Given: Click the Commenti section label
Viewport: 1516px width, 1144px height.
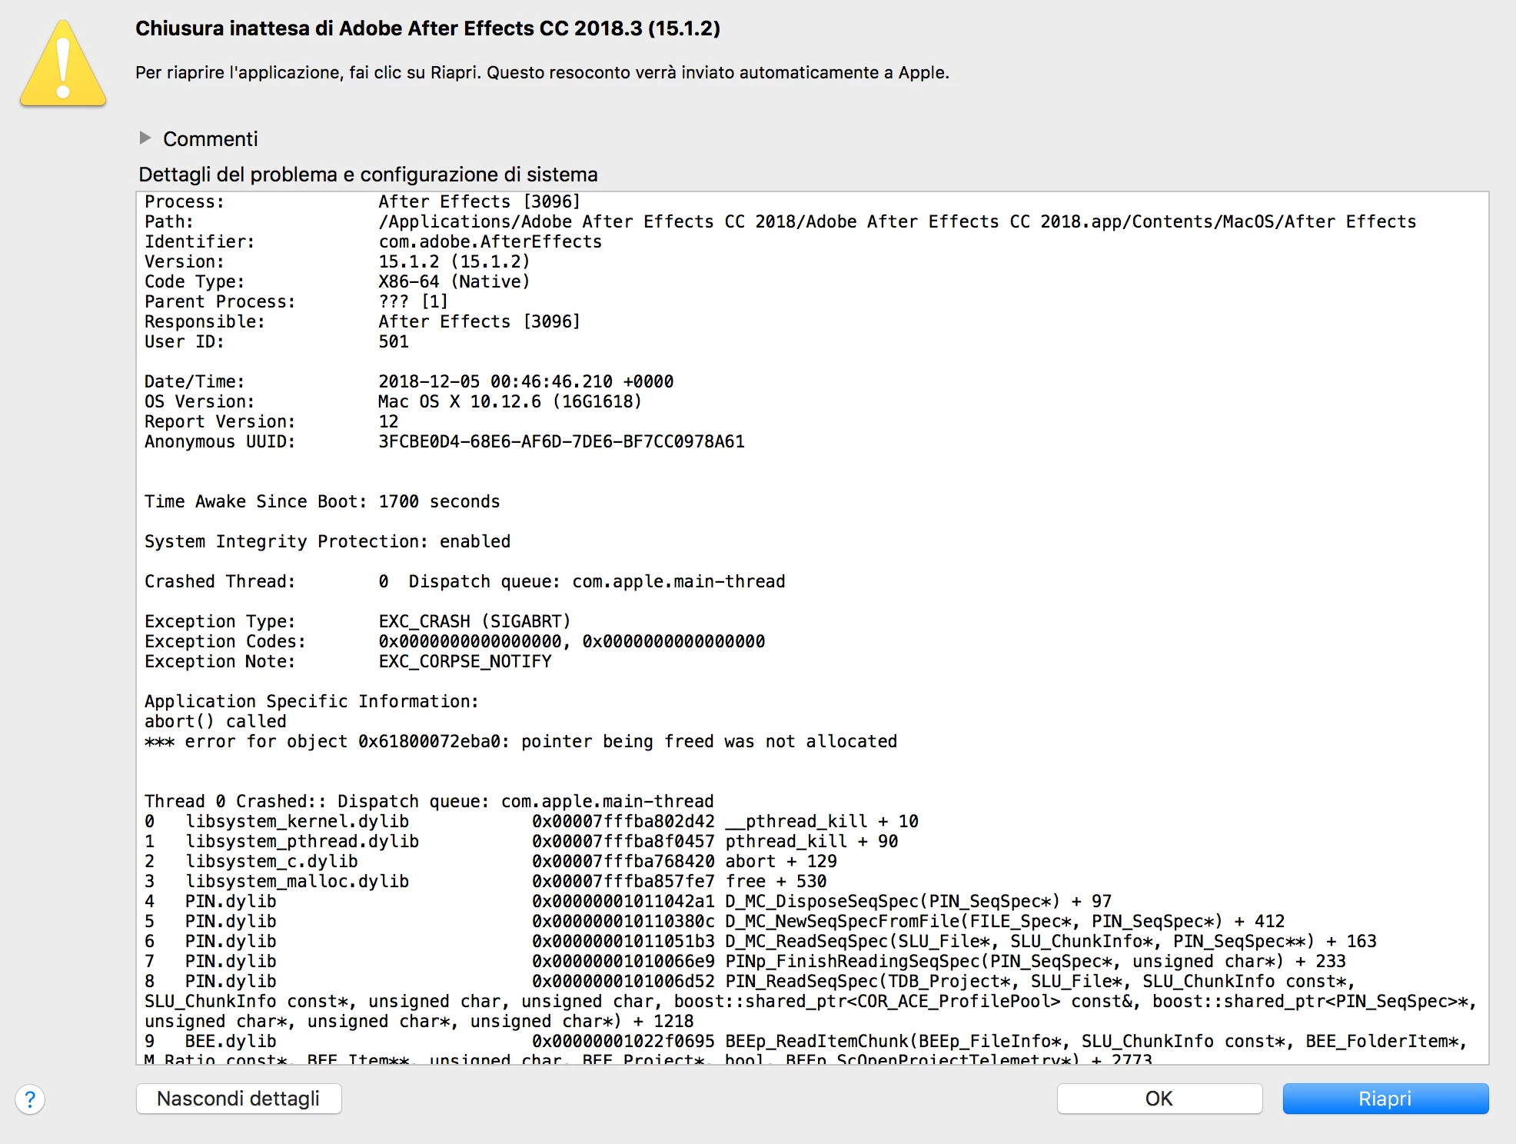Looking at the screenshot, I should (x=210, y=139).
